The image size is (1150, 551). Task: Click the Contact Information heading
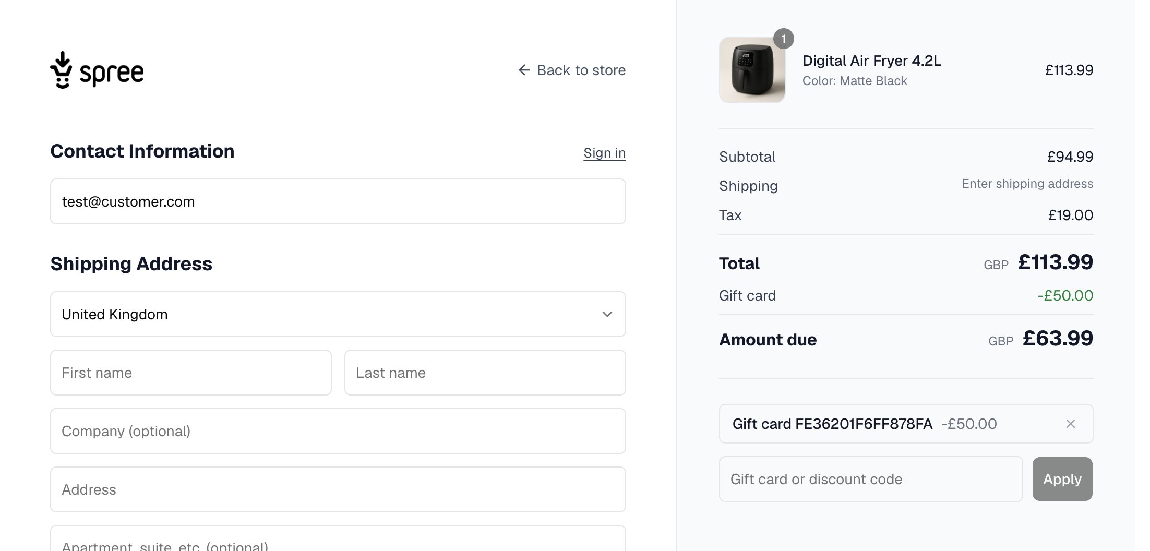(142, 151)
